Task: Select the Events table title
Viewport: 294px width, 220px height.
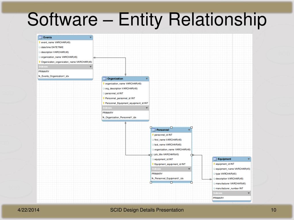Action: [47, 38]
